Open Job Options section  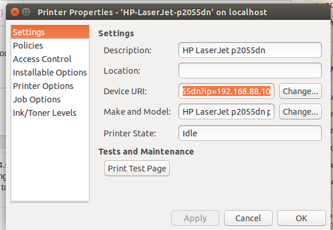click(x=50, y=99)
